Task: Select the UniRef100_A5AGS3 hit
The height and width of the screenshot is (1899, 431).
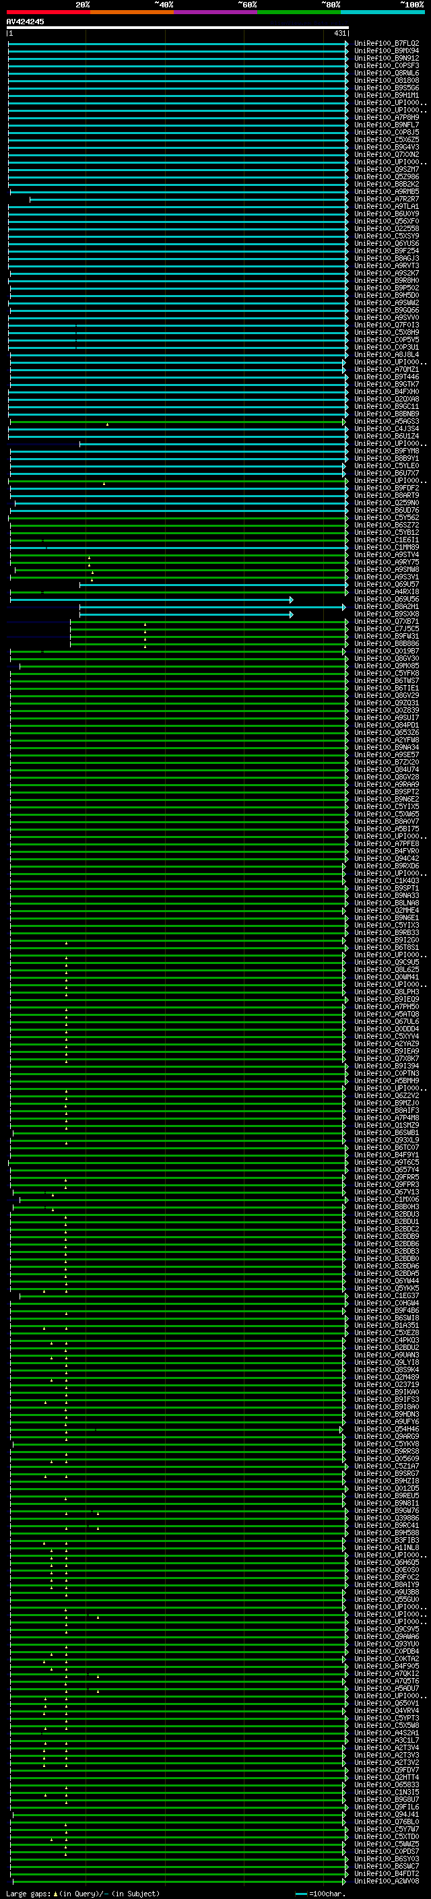Action: [x=387, y=422]
